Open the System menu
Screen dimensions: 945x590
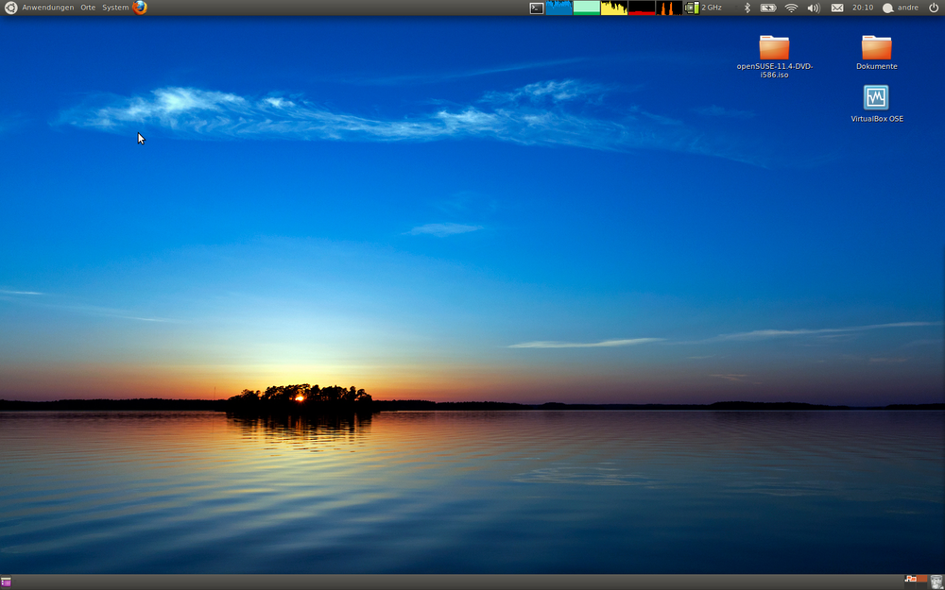pos(115,7)
